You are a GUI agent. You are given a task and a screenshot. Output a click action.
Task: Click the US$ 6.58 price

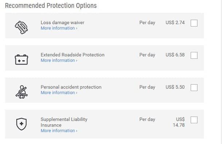pos(175,55)
